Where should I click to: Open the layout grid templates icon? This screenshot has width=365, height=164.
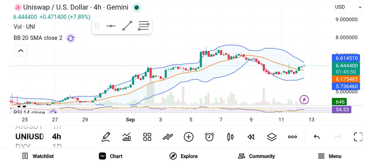click(x=147, y=137)
